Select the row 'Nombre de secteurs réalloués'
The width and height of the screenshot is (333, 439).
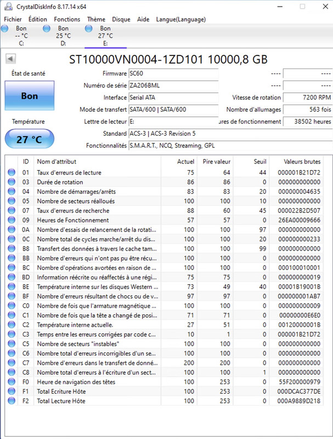(x=165, y=201)
